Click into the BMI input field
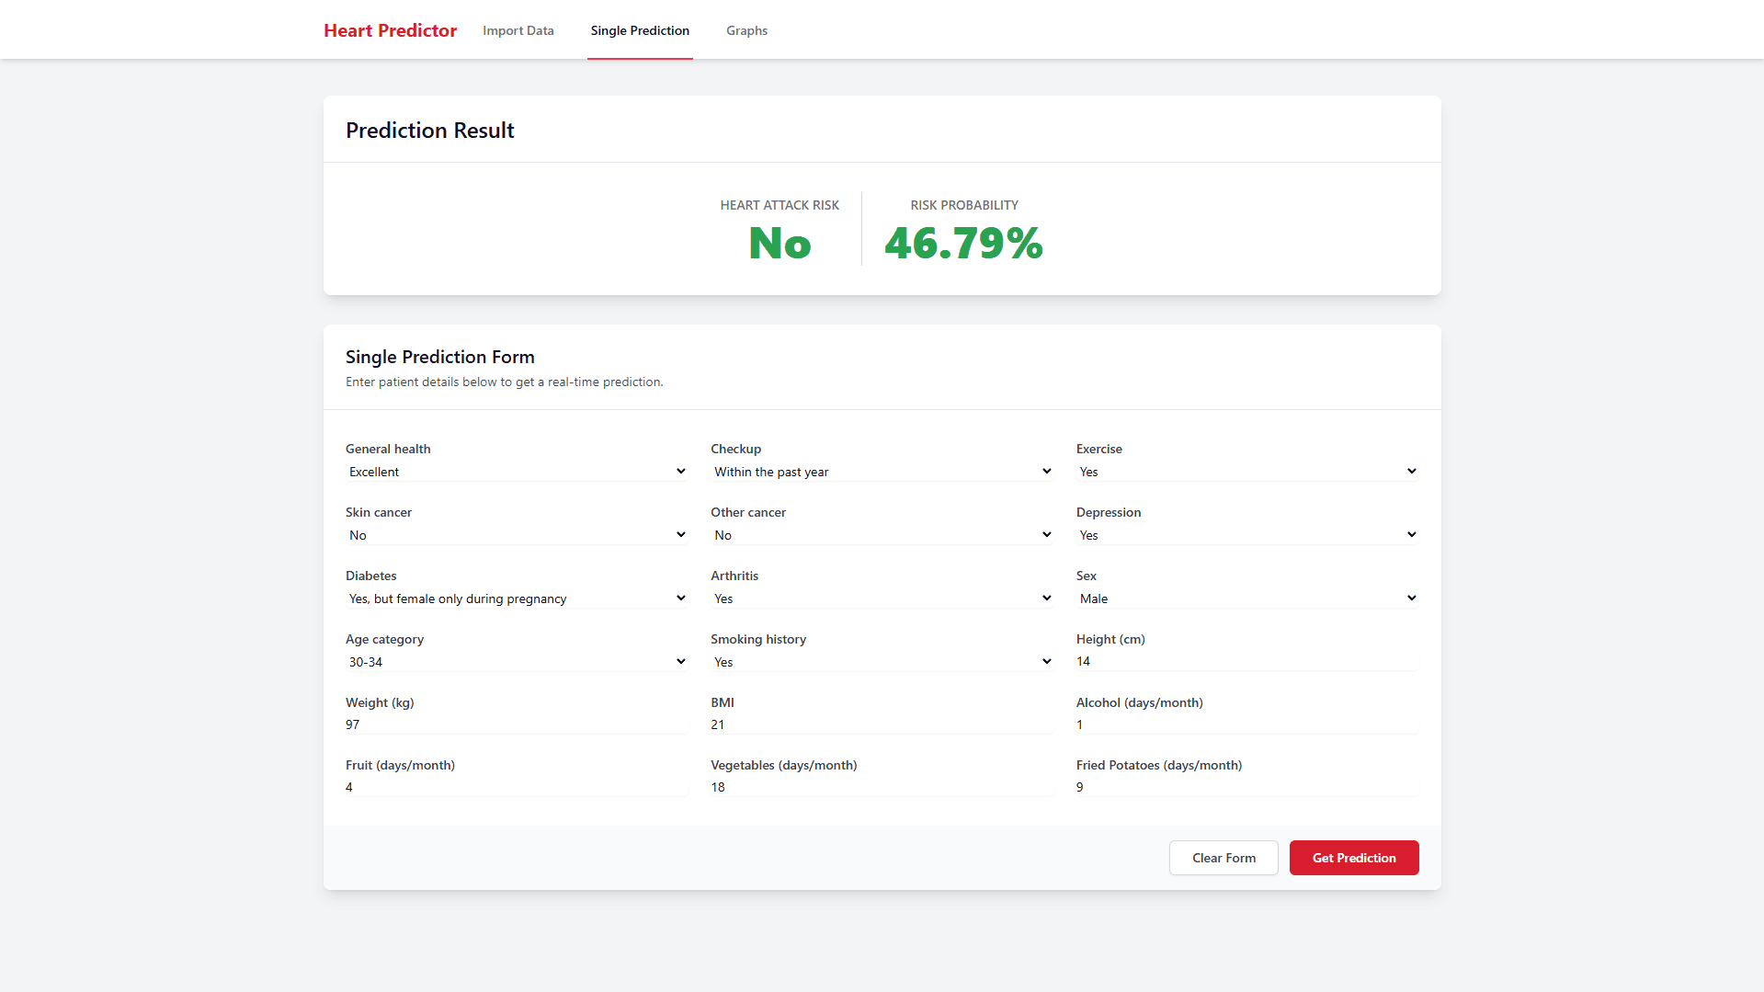Image resolution: width=1764 pixels, height=992 pixels. click(882, 724)
